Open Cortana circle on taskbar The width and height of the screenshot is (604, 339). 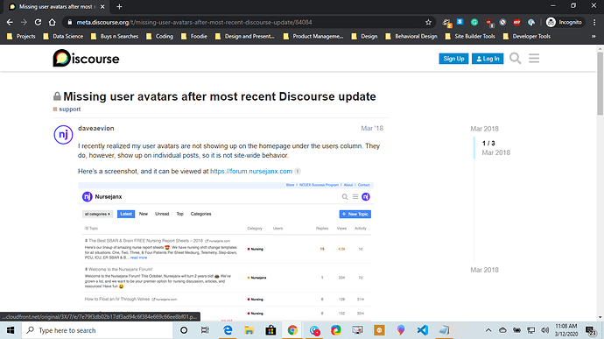click(184, 330)
